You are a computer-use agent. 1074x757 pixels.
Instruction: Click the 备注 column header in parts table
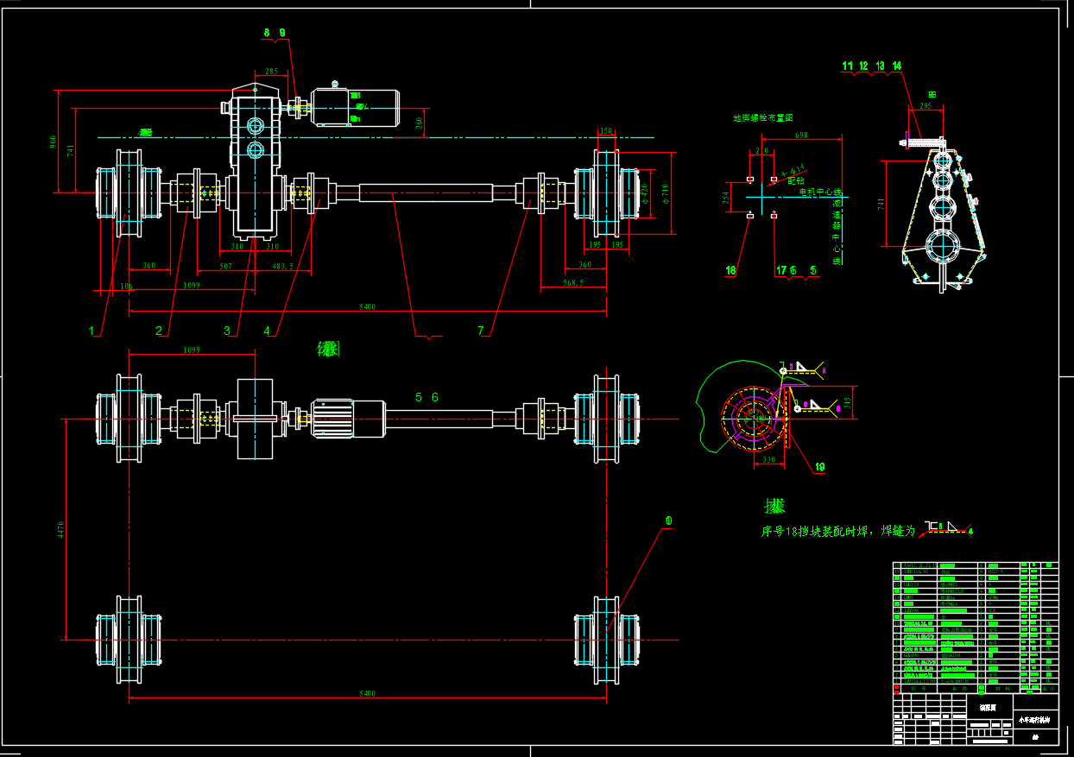pos(1050,689)
